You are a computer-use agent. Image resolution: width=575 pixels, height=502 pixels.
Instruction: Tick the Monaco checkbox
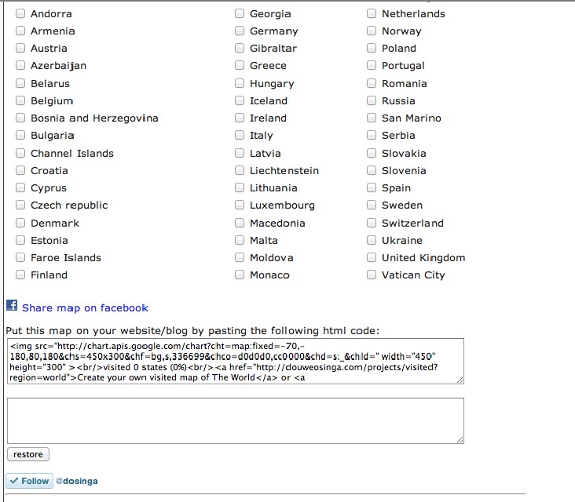[240, 275]
